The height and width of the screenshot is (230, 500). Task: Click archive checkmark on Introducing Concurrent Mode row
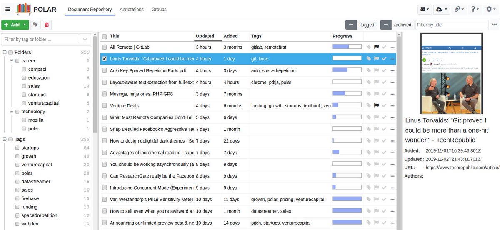pyautogui.click(x=384, y=187)
